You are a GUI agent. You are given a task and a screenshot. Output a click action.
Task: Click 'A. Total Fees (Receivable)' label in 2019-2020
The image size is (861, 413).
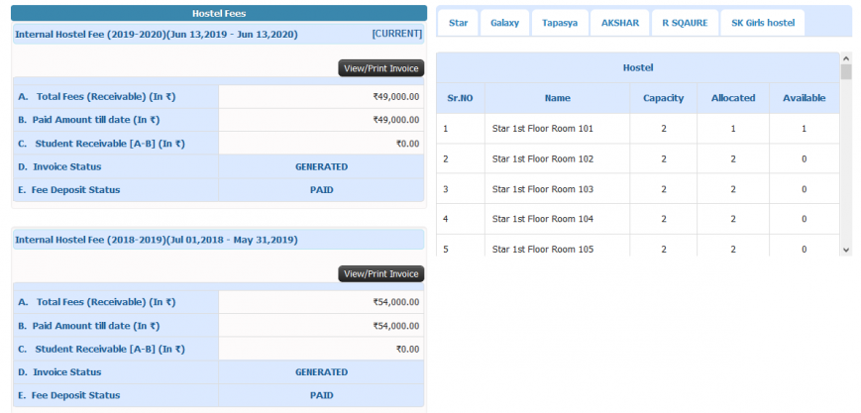click(97, 97)
